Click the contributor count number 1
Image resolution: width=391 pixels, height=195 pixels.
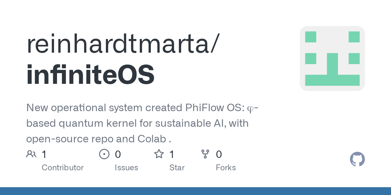(44, 154)
